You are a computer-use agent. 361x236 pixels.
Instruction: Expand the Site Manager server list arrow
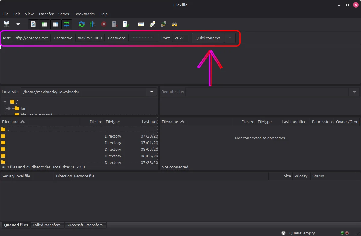click(x=18, y=24)
